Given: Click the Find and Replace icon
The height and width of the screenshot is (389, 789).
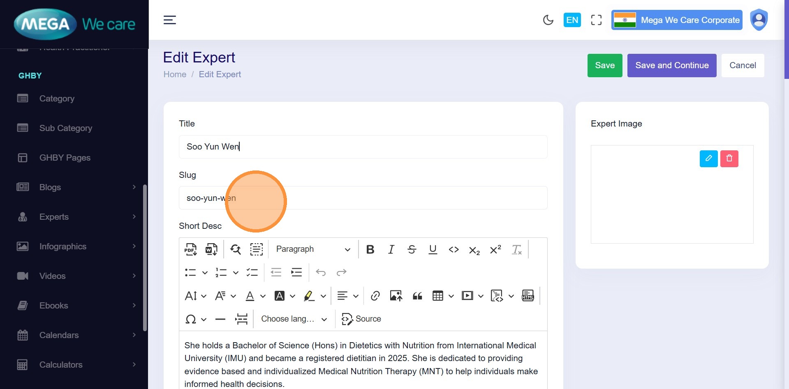Looking at the screenshot, I should click(236, 249).
